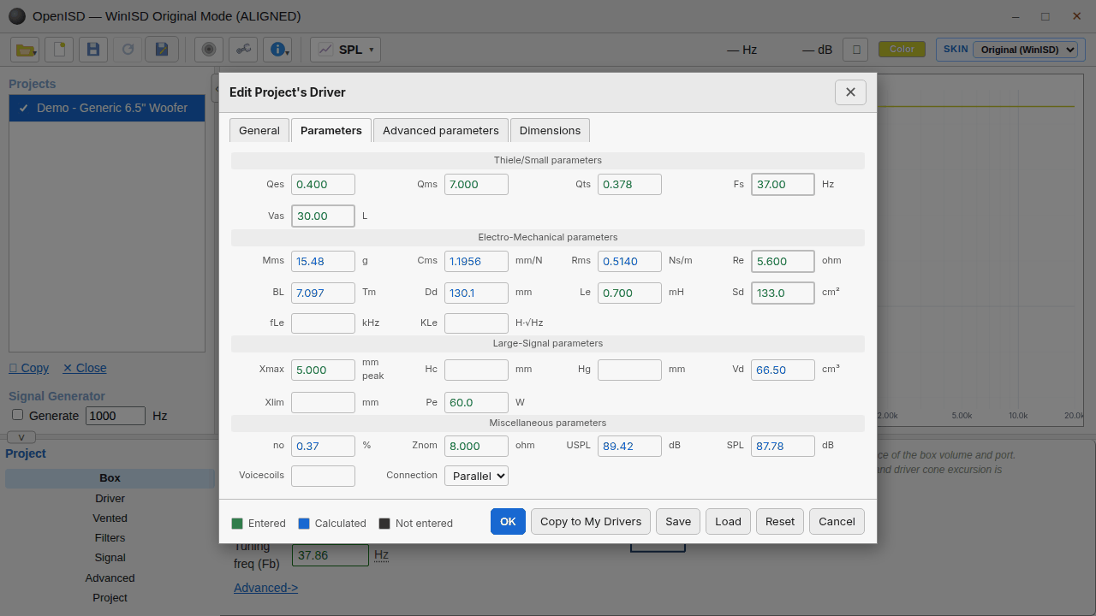This screenshot has width=1096, height=616.
Task: Focus the Fs frequency field
Action: [x=783, y=184]
